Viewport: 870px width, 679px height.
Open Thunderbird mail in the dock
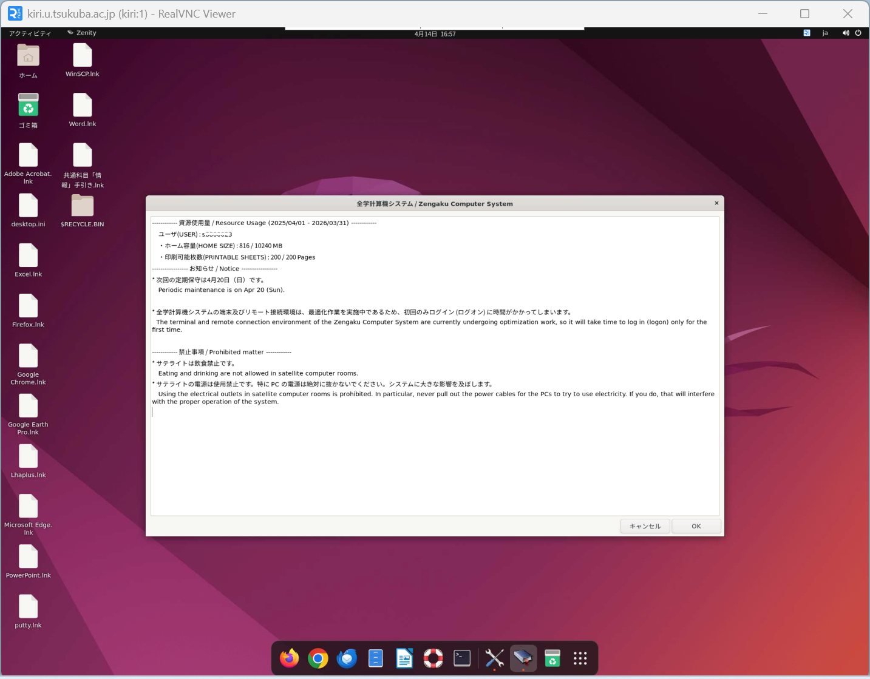[x=347, y=658]
